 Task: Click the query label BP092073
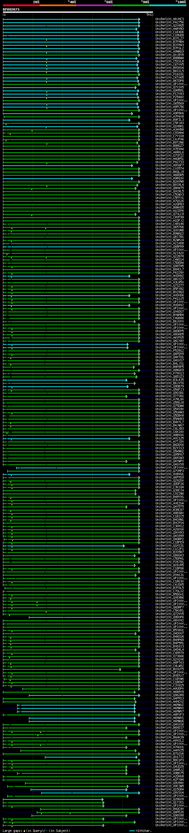(x=11, y=10)
